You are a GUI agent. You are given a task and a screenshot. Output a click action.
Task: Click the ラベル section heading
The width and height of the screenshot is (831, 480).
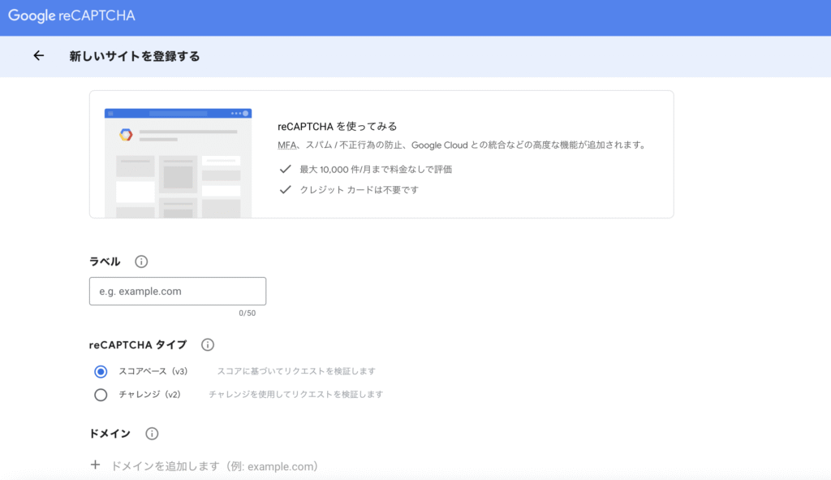105,262
